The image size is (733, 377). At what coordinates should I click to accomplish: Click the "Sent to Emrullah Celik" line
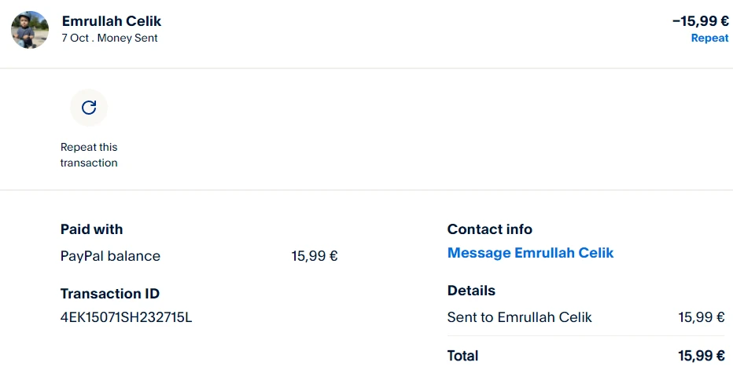[x=520, y=317]
